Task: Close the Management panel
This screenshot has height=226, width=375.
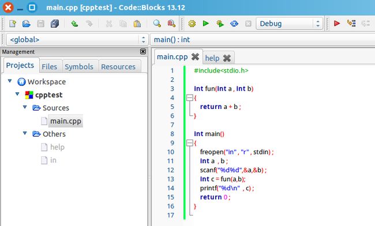Action: (x=142, y=51)
